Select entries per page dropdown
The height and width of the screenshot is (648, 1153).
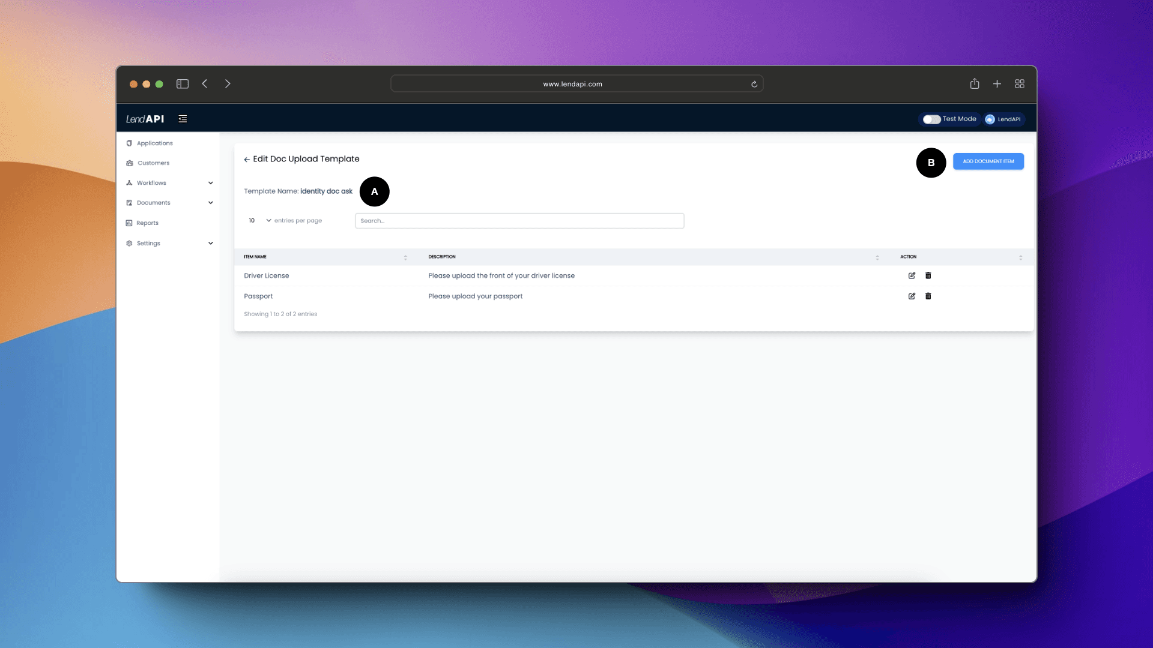(x=259, y=220)
